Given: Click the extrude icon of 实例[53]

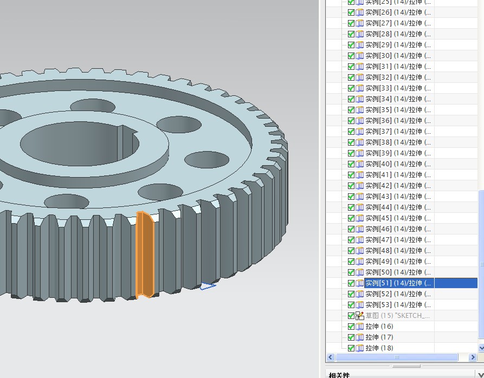Looking at the screenshot, I should 359,304.
